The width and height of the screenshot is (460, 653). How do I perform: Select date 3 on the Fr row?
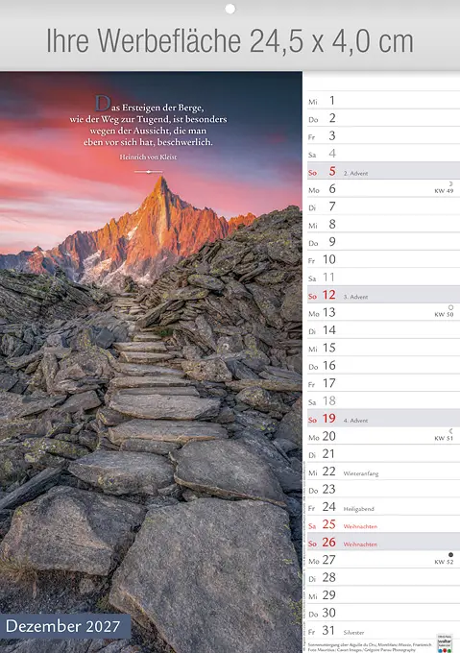(332, 135)
